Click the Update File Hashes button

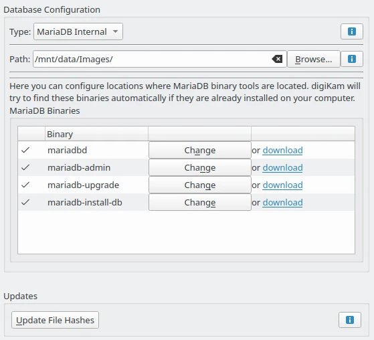pos(55,320)
